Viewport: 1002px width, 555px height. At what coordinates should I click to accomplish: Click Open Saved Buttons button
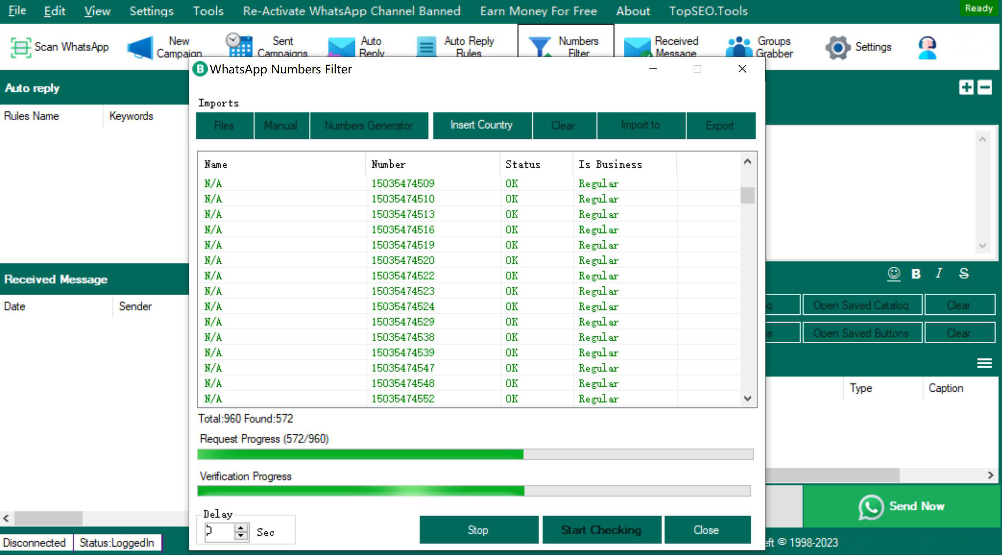pos(861,333)
